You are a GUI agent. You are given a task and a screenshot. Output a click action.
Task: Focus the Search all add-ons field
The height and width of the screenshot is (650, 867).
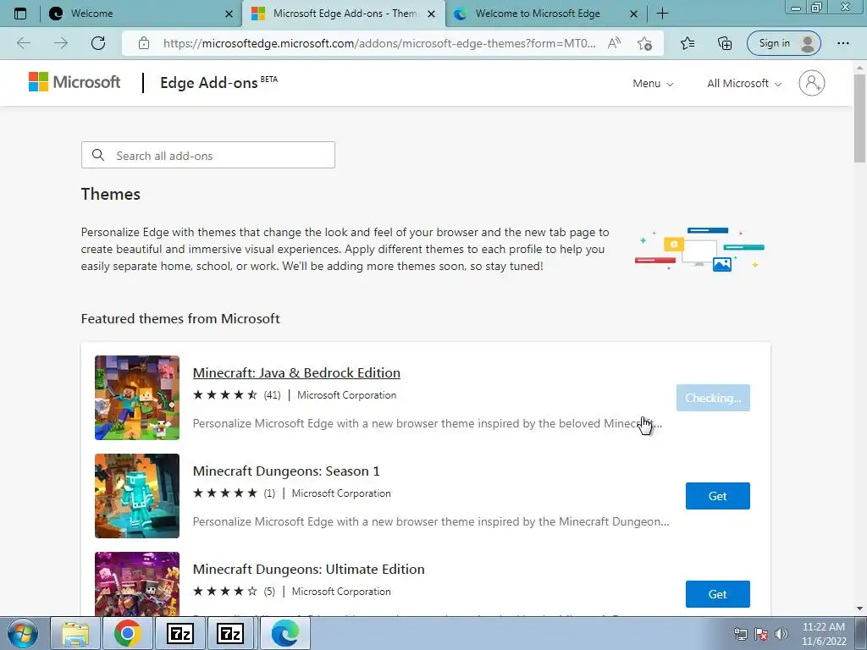pos(208,156)
